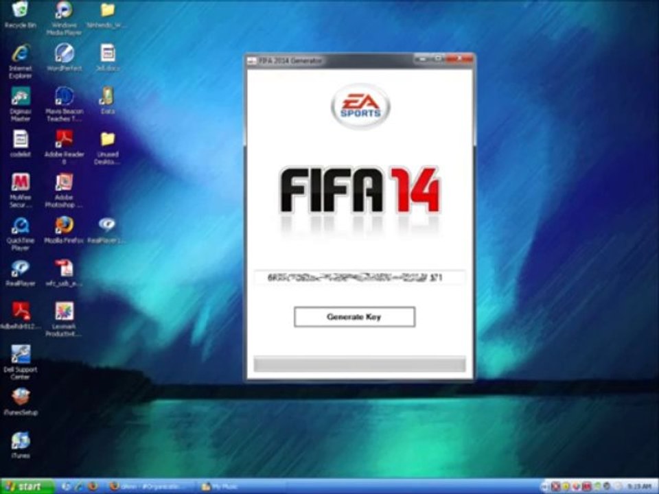Select the Windows Media Player icon
This screenshot has width=659, height=494.
(64, 18)
